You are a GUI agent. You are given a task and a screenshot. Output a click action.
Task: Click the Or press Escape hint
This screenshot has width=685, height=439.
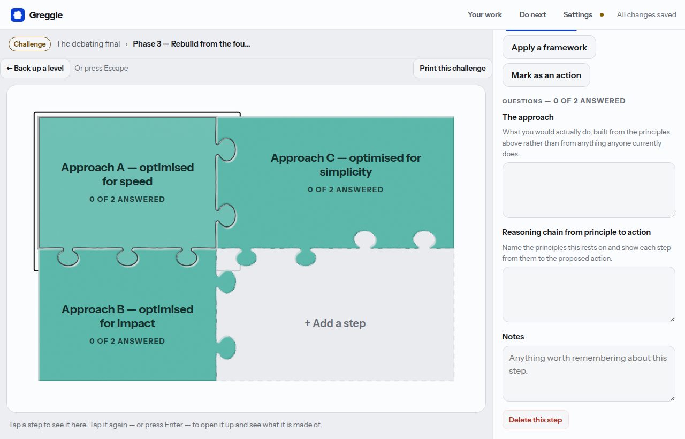click(101, 68)
